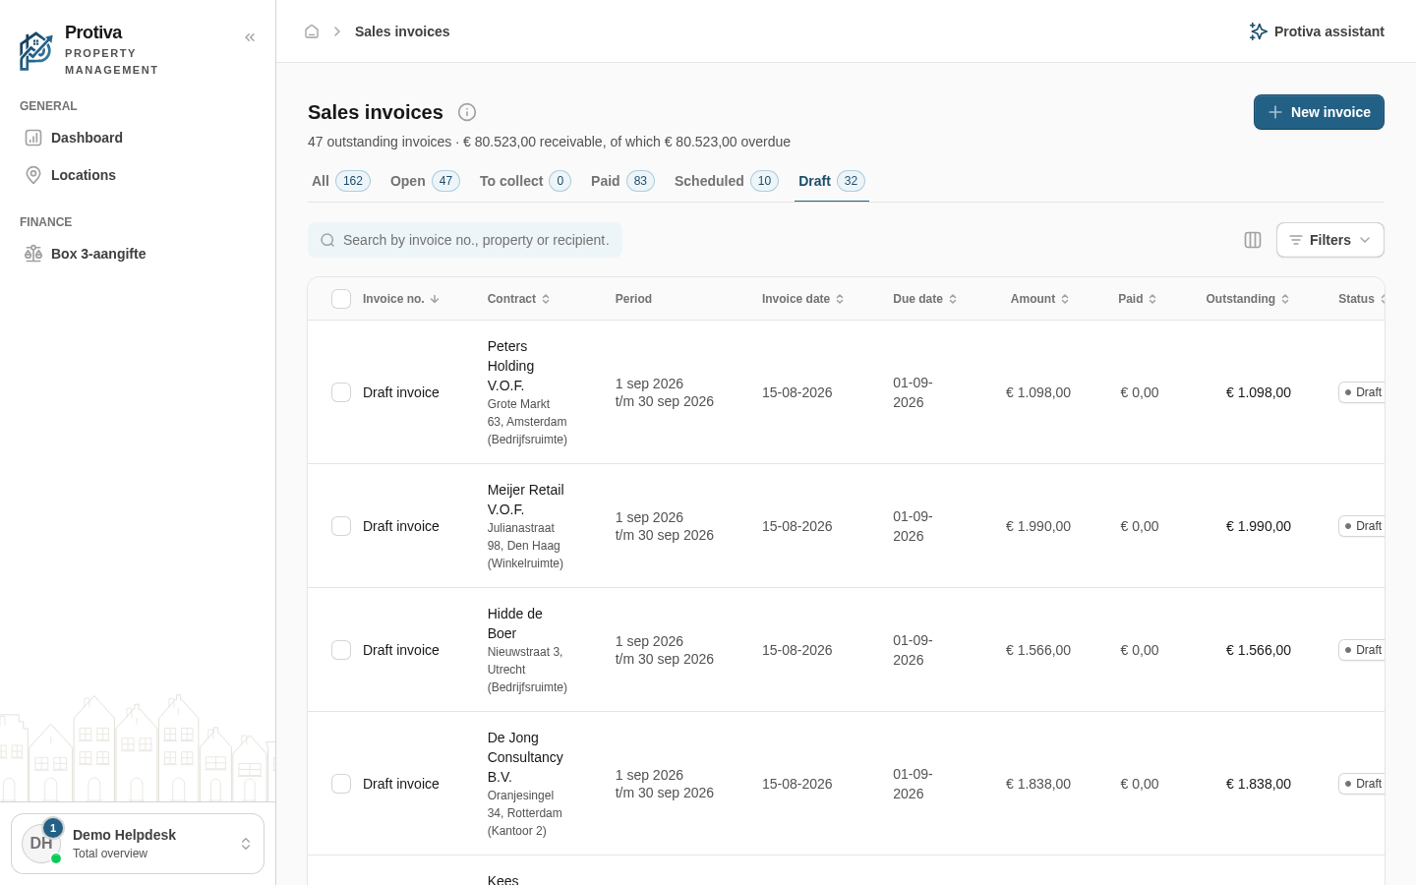Image resolution: width=1416 pixels, height=885 pixels.
Task: Tick the checkbox for De Jong Consultancy invoice
Action: 341,784
